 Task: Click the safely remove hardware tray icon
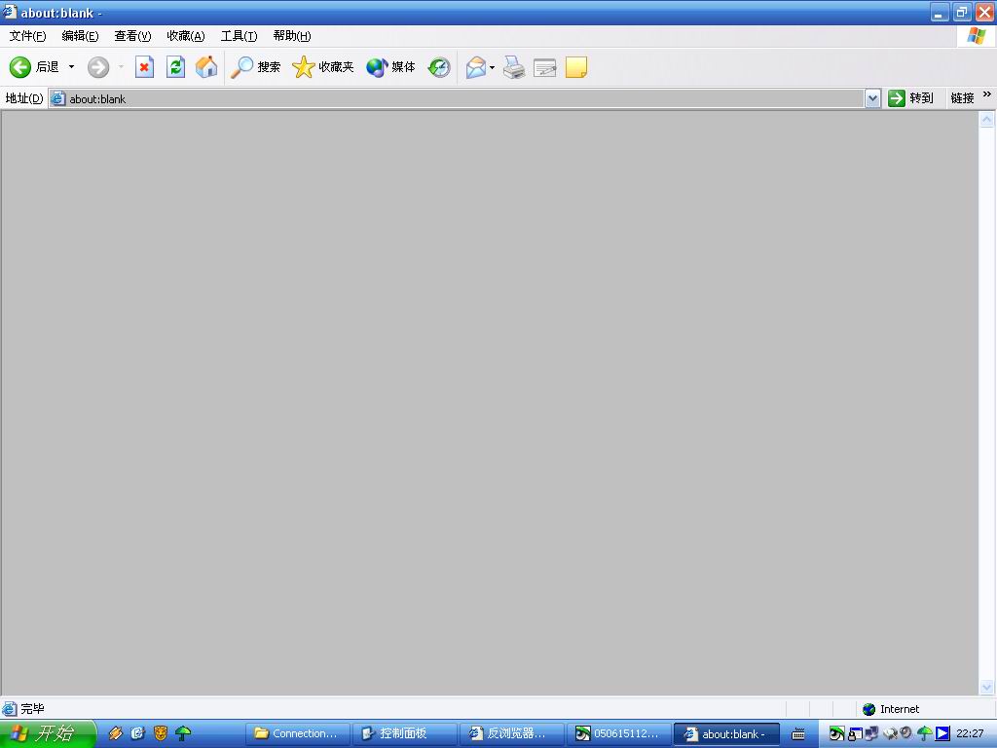[x=890, y=734]
